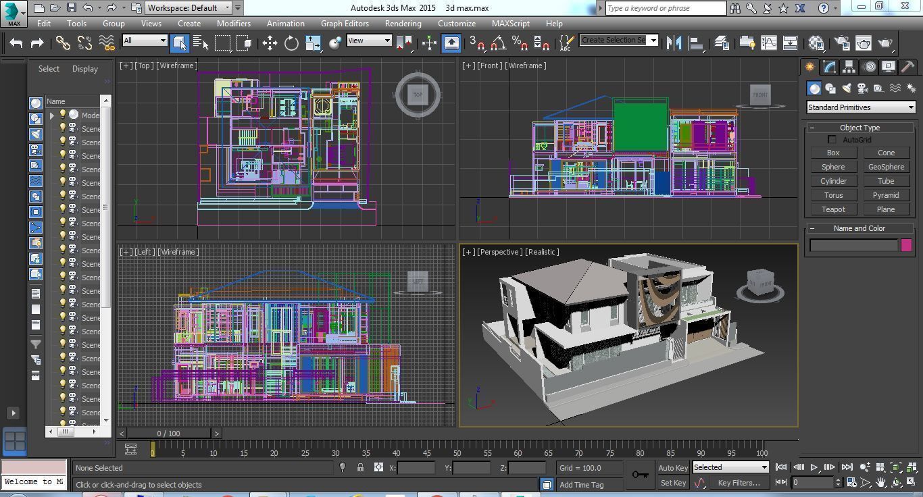Image resolution: width=923 pixels, height=497 pixels.
Task: Open the Schematic View icon
Action: click(790, 43)
